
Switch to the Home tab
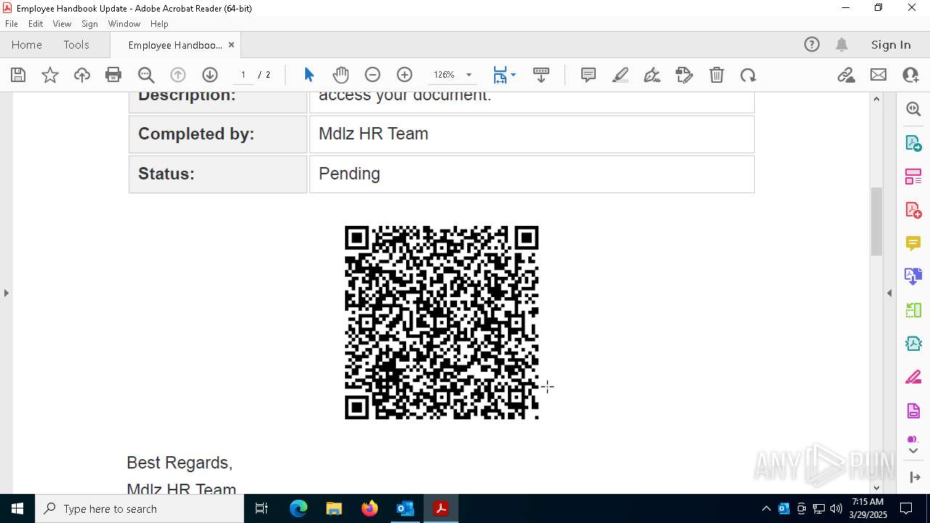(27, 44)
